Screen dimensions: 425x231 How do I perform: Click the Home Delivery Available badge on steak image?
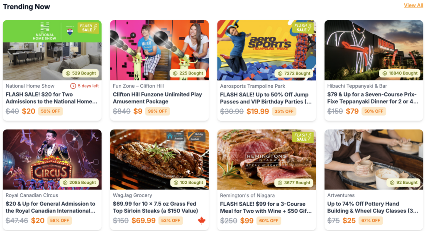tap(176, 136)
